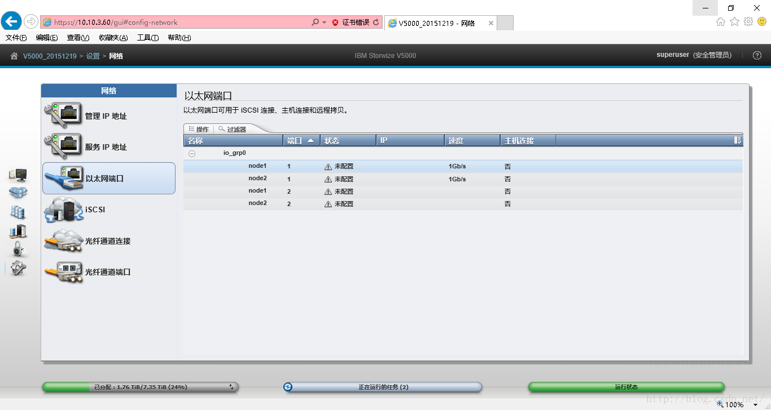This screenshot has height=410, width=771.
Task: Click the 运行状态 health status bar
Action: click(626, 387)
